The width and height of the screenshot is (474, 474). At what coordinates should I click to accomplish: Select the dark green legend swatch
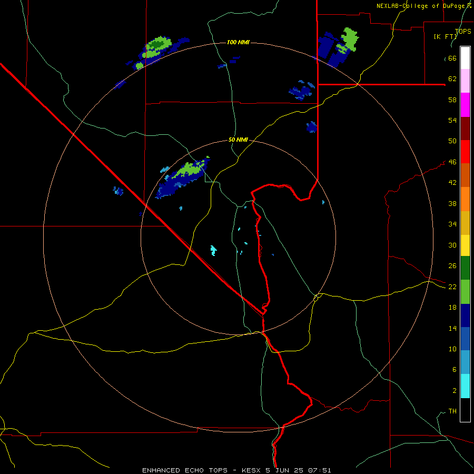pos(465,268)
